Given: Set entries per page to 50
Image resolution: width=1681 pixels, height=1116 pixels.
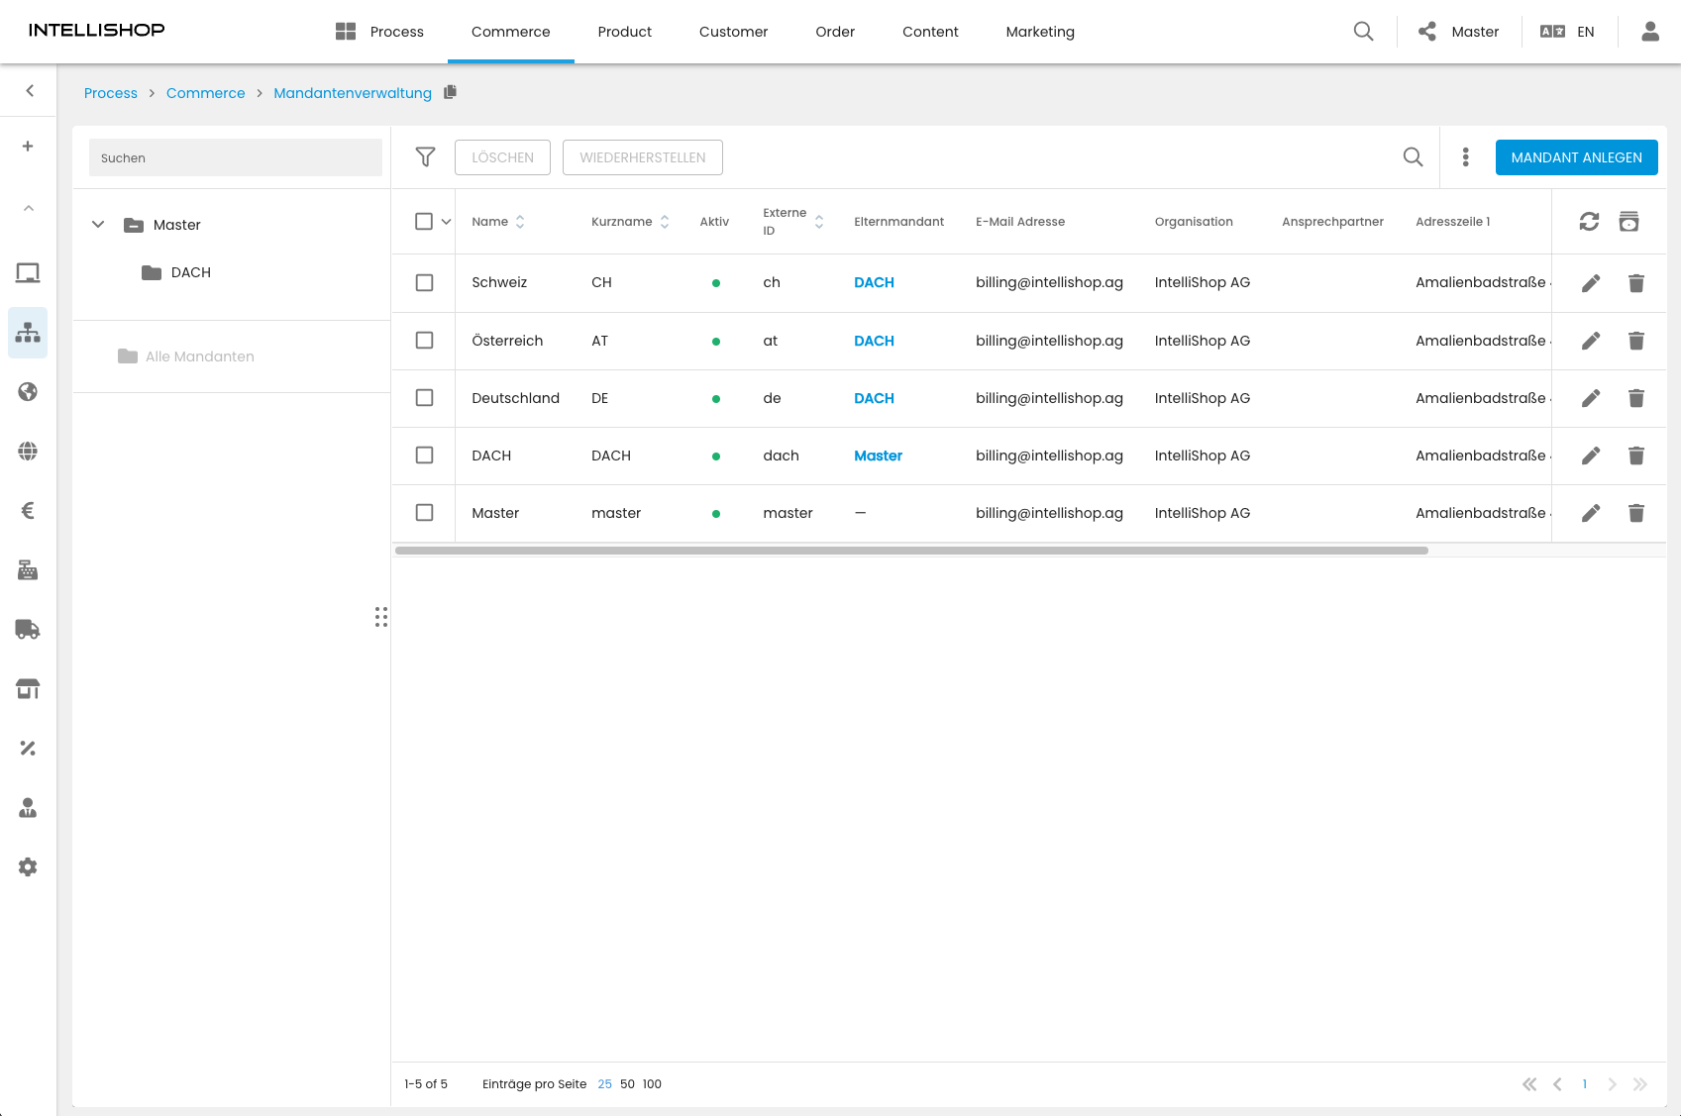Looking at the screenshot, I should (x=627, y=1084).
